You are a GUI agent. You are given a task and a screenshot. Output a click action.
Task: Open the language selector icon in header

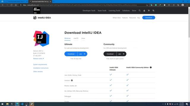[x=153, y=11]
